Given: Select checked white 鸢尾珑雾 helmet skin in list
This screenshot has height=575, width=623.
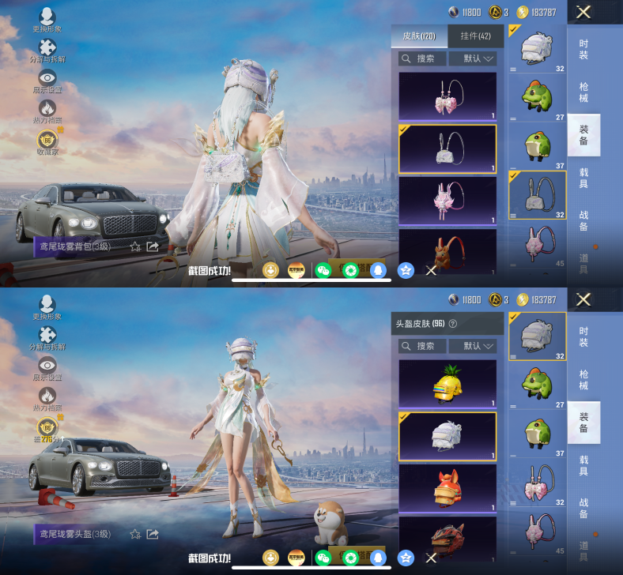Looking at the screenshot, I should [x=447, y=437].
